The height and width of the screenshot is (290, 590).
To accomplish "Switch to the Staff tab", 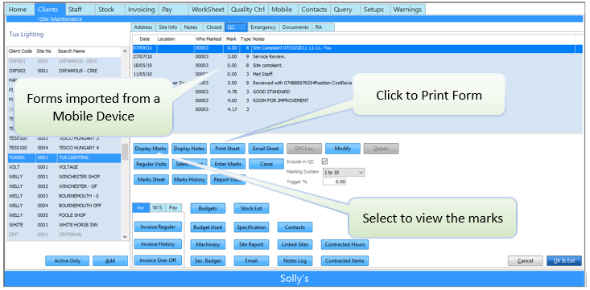I will pyautogui.click(x=80, y=10).
